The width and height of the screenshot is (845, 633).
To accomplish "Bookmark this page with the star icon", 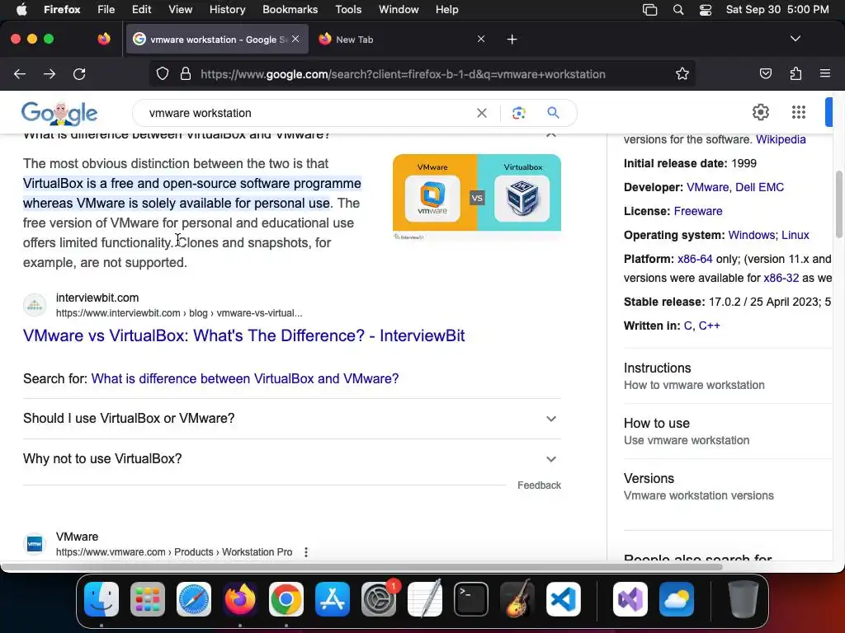I will (682, 73).
